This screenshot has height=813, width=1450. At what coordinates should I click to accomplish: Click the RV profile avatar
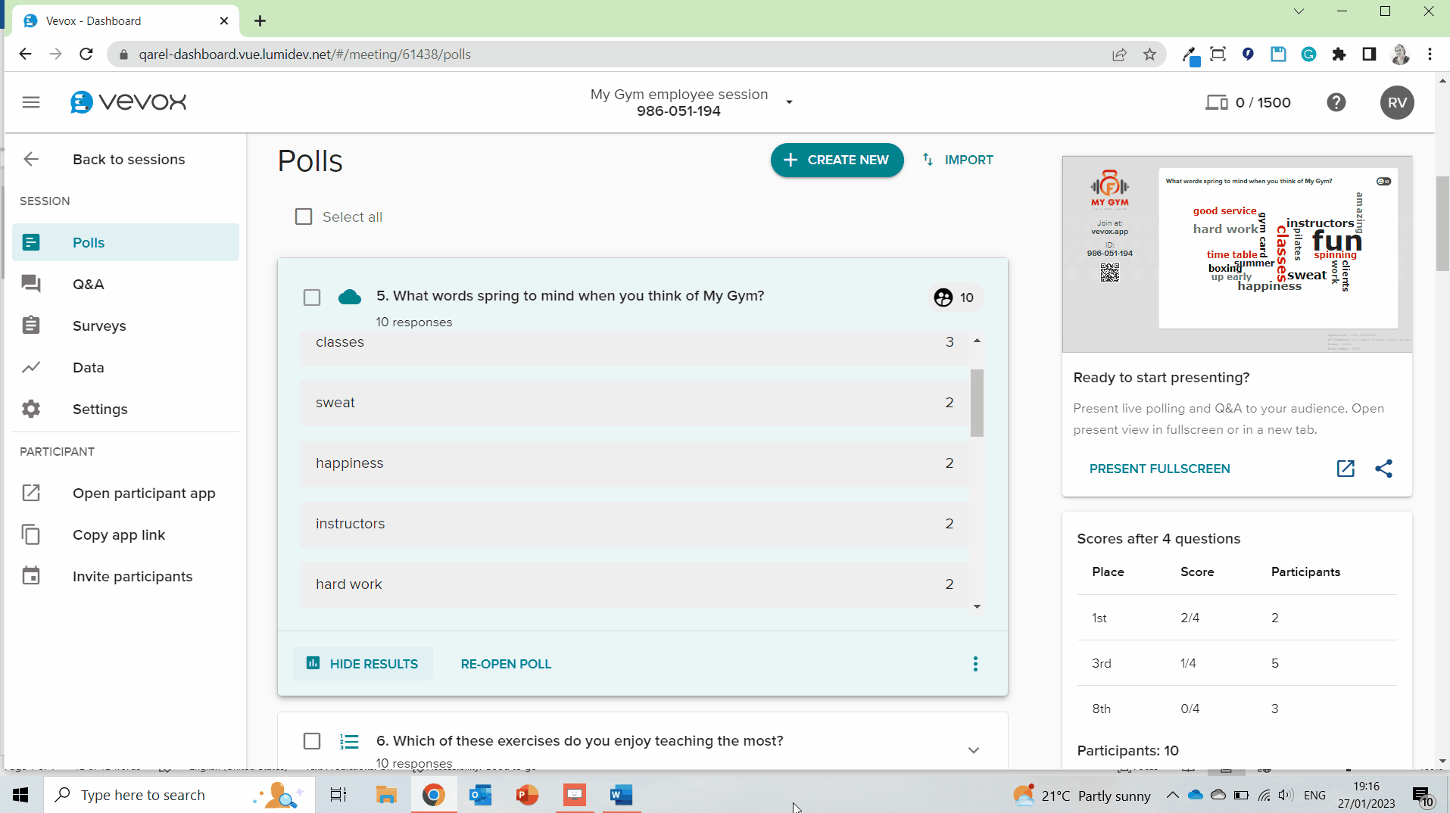pos(1397,102)
